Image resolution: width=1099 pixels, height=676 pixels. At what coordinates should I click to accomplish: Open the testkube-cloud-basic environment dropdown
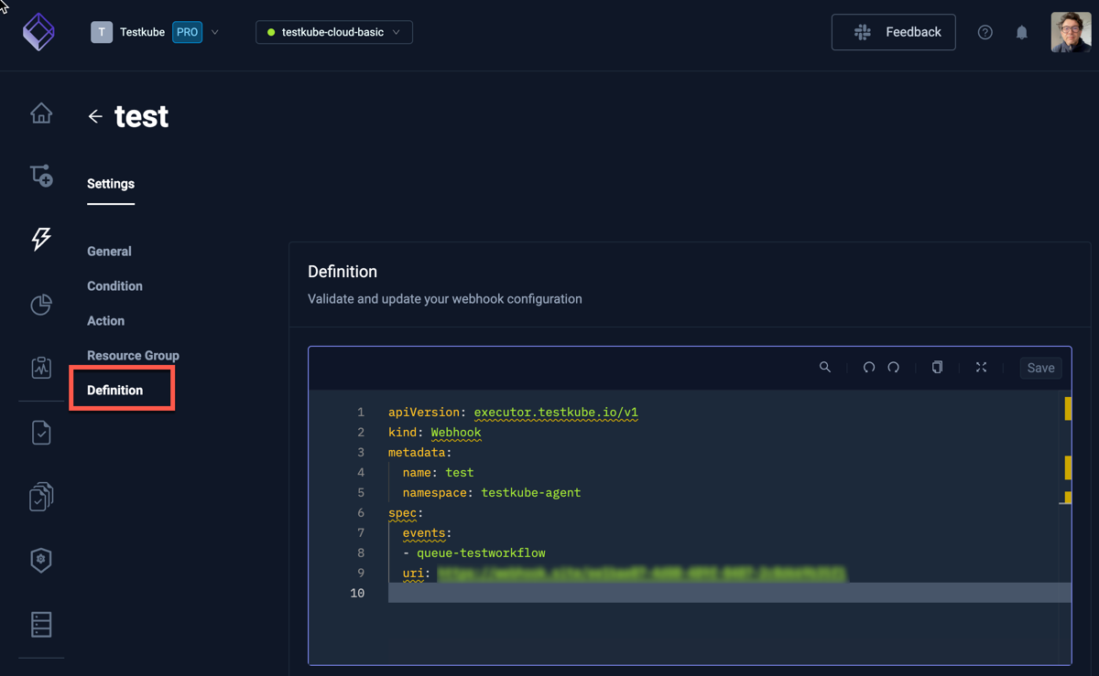click(x=333, y=31)
